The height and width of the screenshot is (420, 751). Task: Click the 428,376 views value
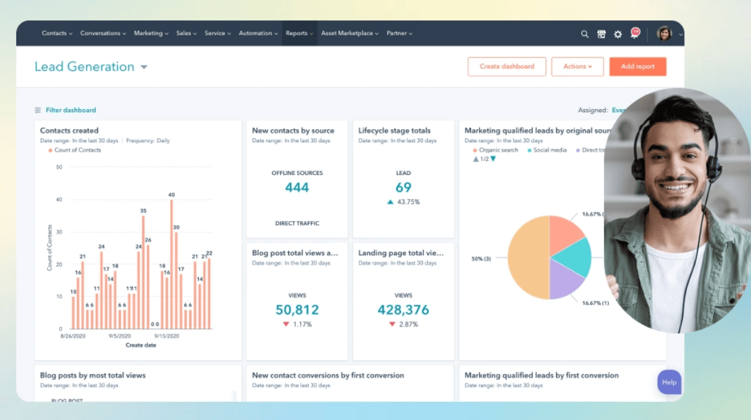click(403, 310)
